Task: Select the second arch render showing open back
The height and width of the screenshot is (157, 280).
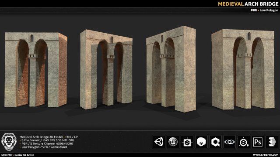Action: [106, 69]
